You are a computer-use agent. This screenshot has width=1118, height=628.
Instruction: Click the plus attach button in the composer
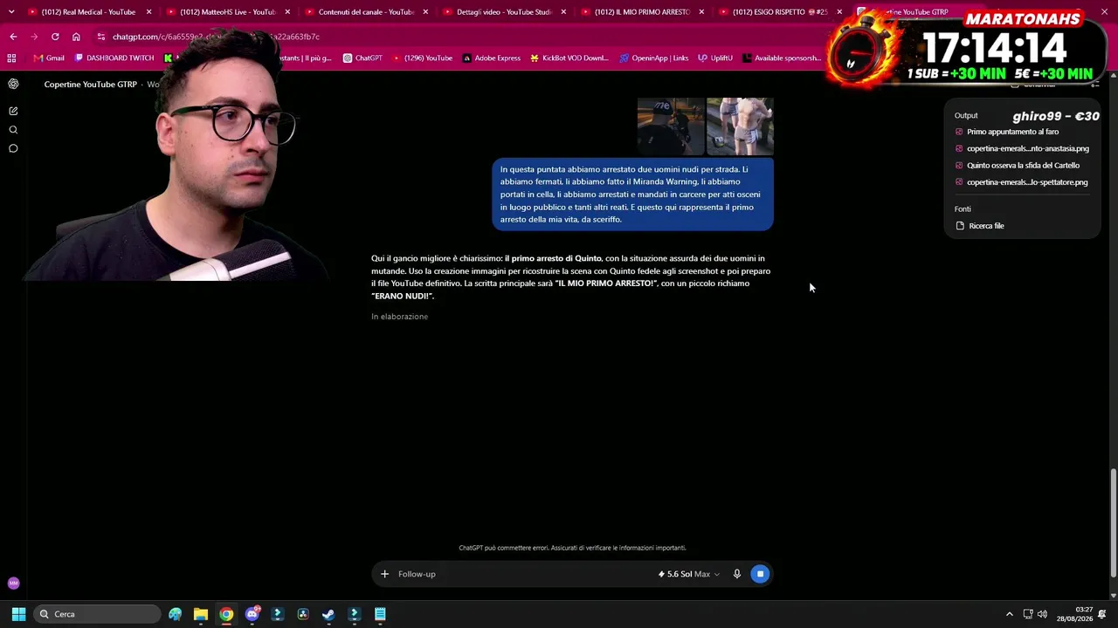384,574
